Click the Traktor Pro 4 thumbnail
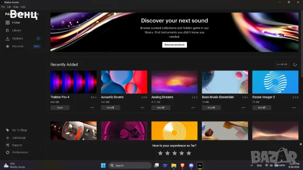Viewport: 303px width, 170px height. [x=73, y=82]
